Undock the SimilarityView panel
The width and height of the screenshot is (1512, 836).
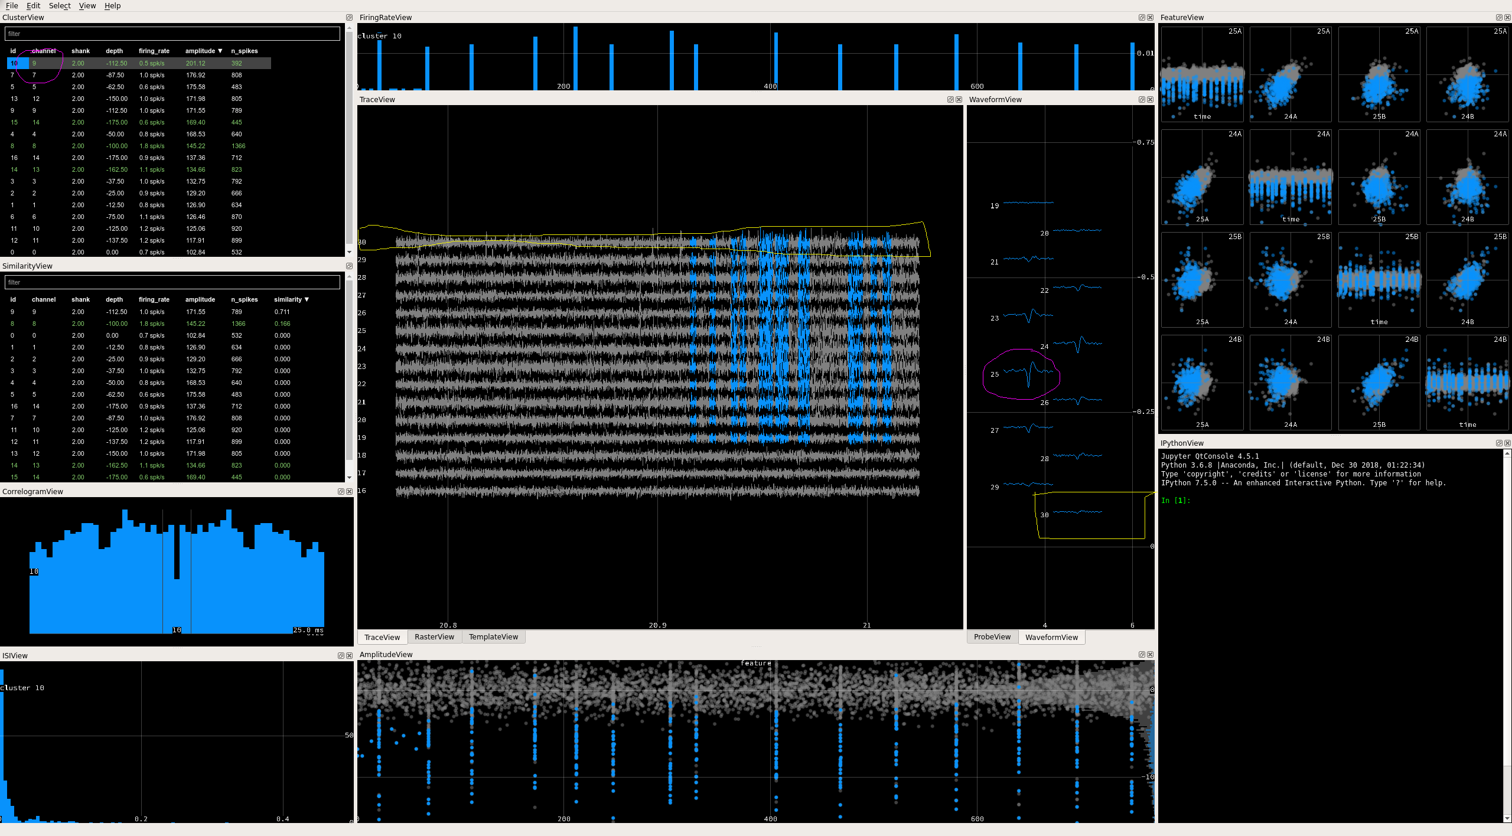(x=350, y=266)
